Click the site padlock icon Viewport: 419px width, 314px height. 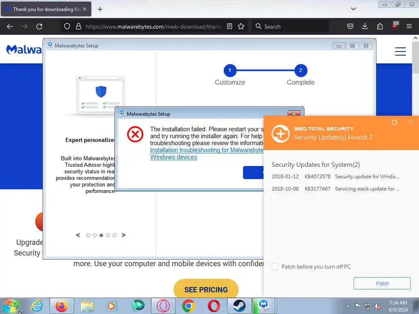coord(78,26)
